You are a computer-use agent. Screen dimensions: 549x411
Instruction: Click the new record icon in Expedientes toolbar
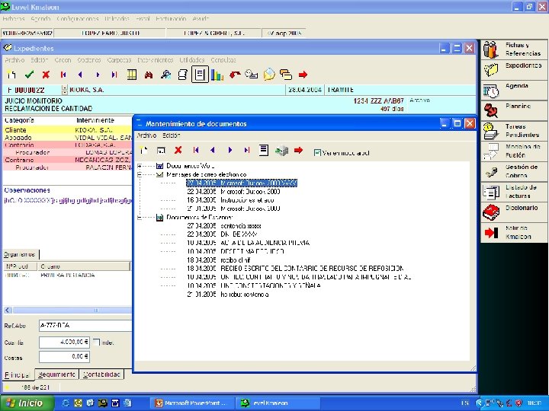[x=11, y=75]
